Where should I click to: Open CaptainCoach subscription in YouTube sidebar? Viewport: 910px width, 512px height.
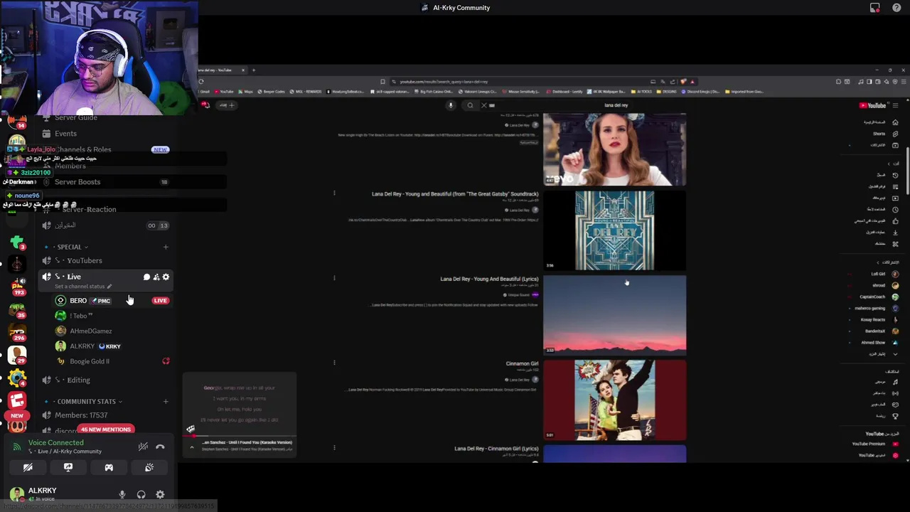pos(879,297)
